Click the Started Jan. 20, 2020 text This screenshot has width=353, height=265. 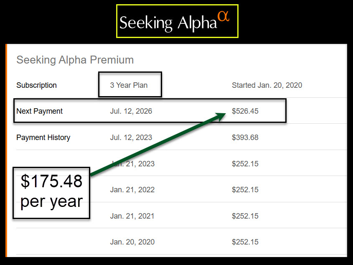[267, 85]
